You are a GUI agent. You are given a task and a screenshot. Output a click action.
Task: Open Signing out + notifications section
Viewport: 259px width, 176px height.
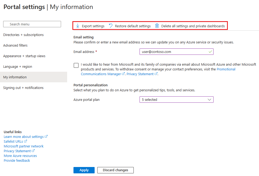(x=23, y=88)
